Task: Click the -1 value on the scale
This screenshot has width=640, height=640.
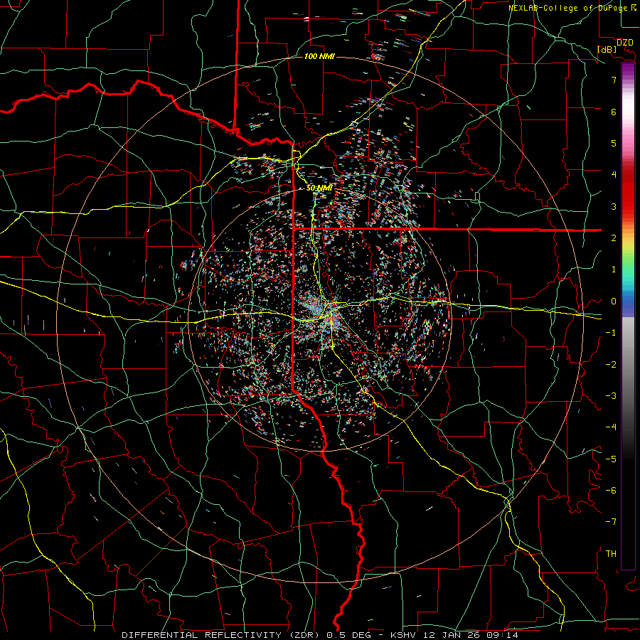Action: pyautogui.click(x=611, y=333)
